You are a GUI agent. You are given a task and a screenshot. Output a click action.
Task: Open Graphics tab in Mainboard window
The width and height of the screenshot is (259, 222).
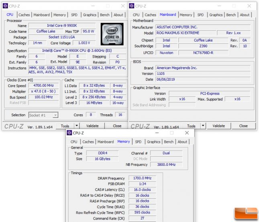coord(216,15)
